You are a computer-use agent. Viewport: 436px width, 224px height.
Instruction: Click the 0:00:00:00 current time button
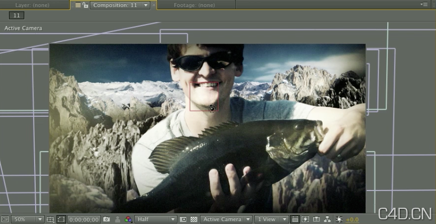(x=84, y=219)
